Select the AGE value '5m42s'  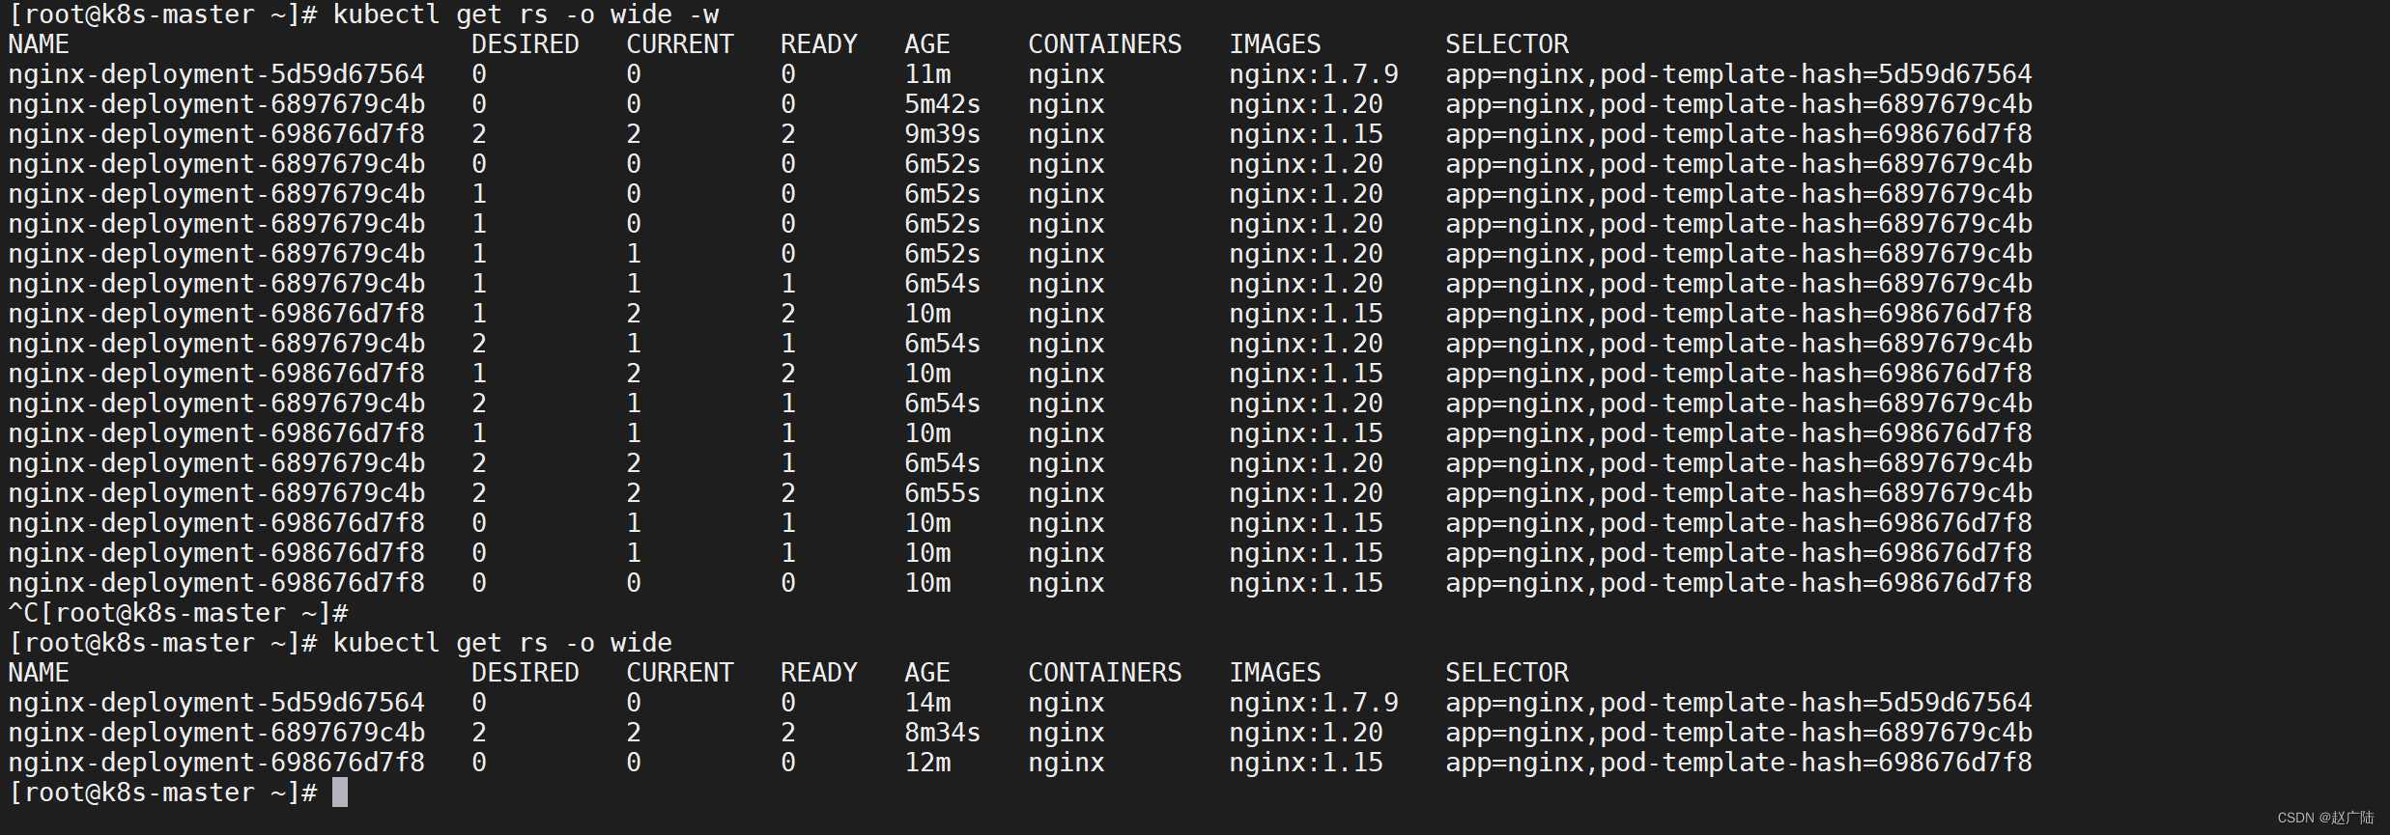[943, 104]
